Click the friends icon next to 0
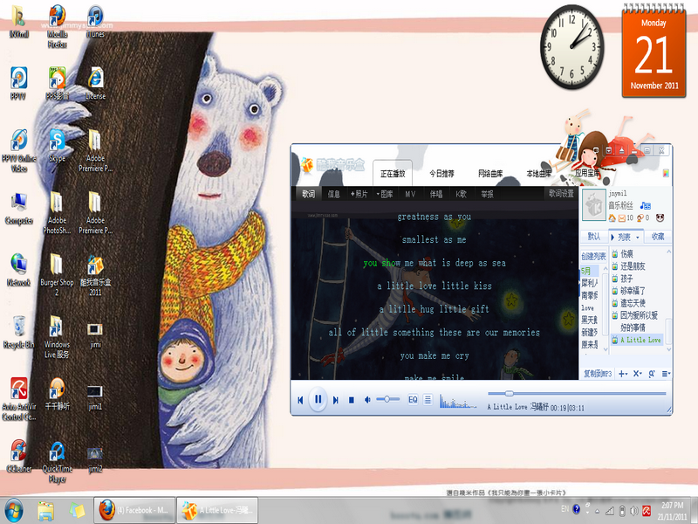 tap(640, 217)
